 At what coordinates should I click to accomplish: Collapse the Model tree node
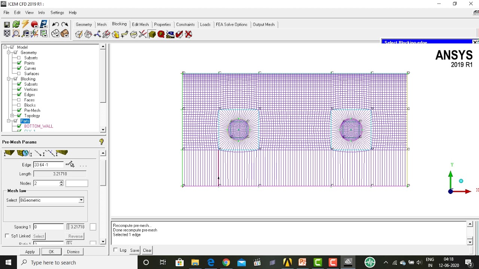click(x=5, y=47)
